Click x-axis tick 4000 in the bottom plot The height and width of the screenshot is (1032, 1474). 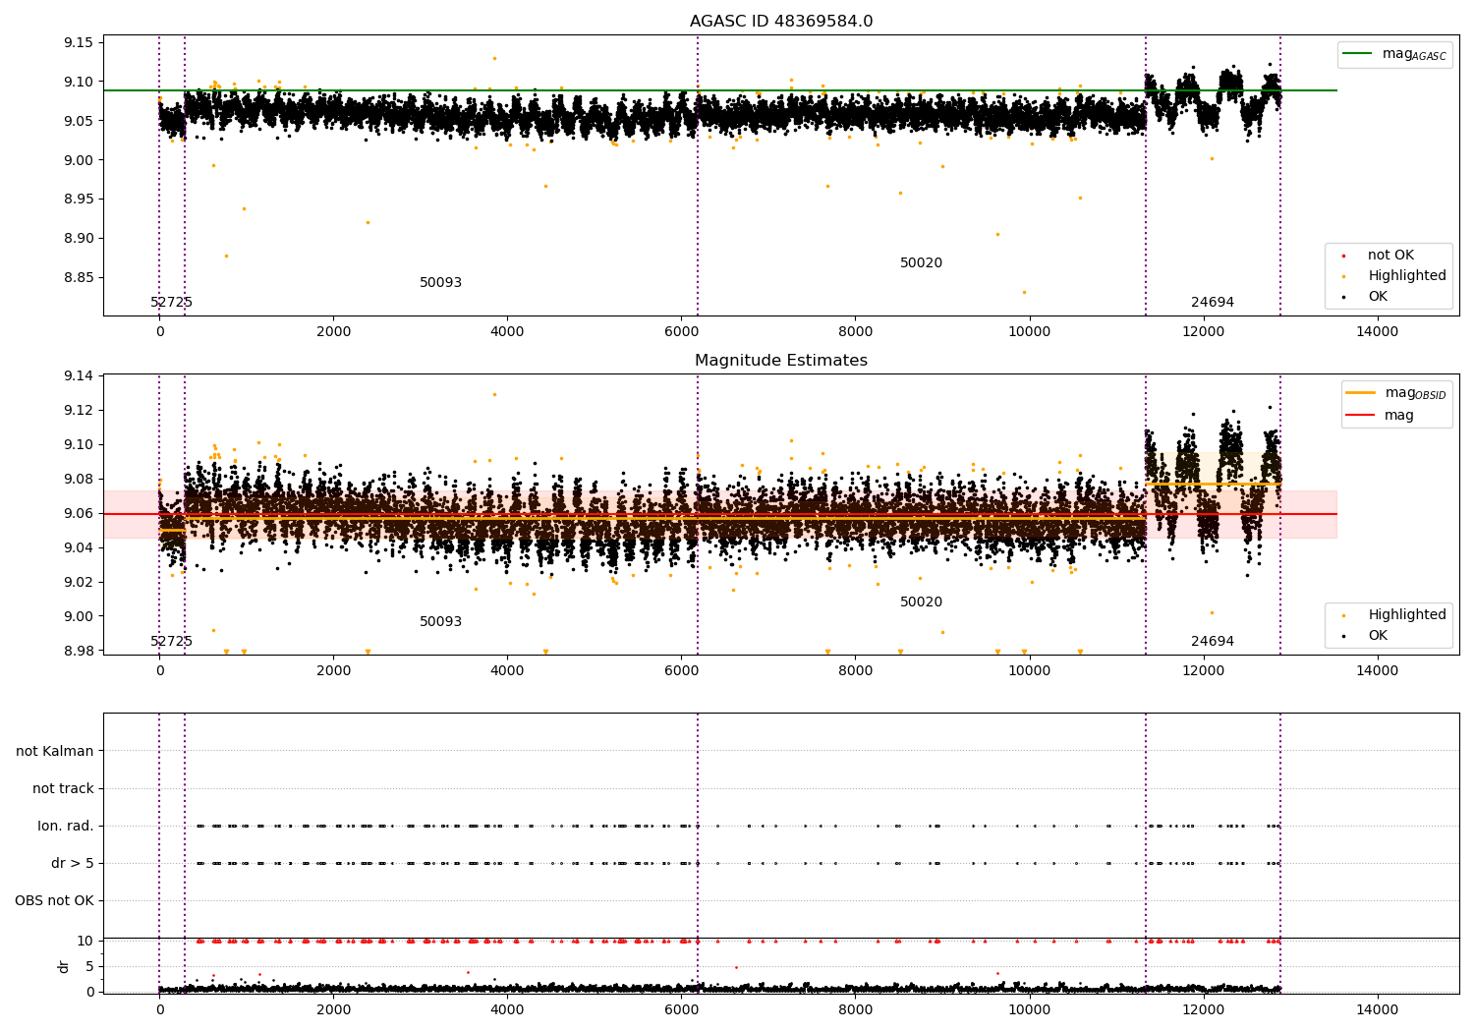click(x=507, y=1010)
